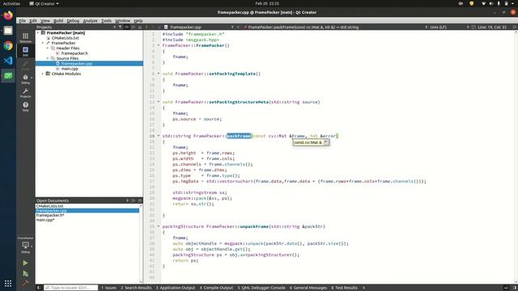Open Open Documents panel view dropdown
Image resolution: width=518 pixels, height=291 pixels.
(127, 200)
